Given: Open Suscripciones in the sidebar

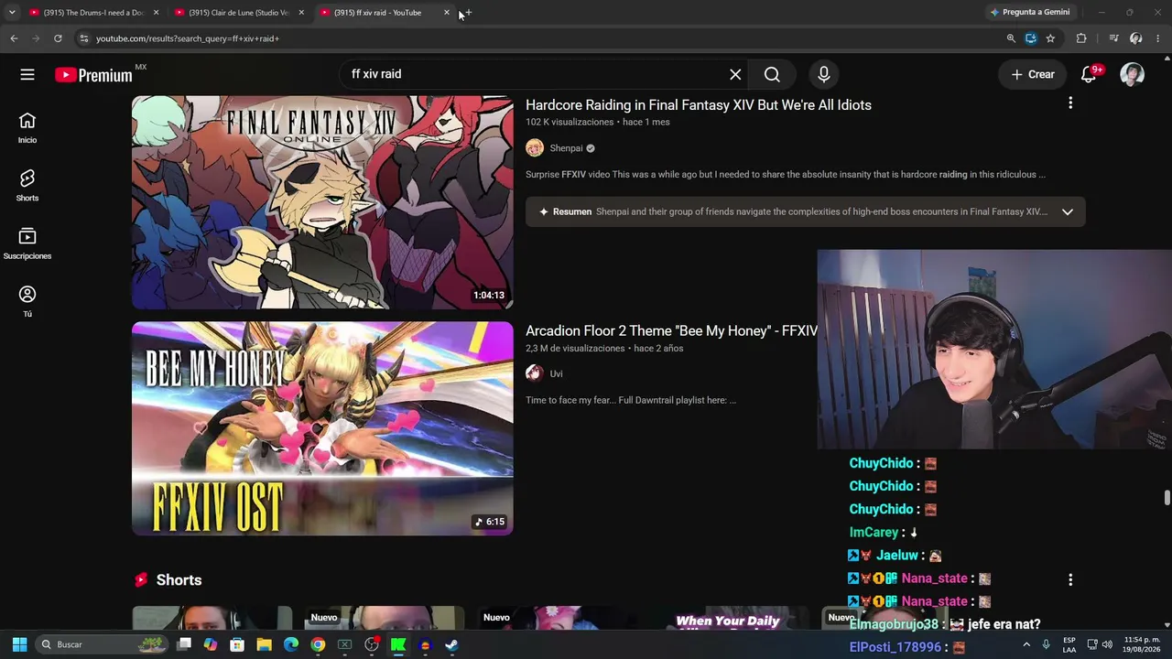Looking at the screenshot, I should 27,243.
